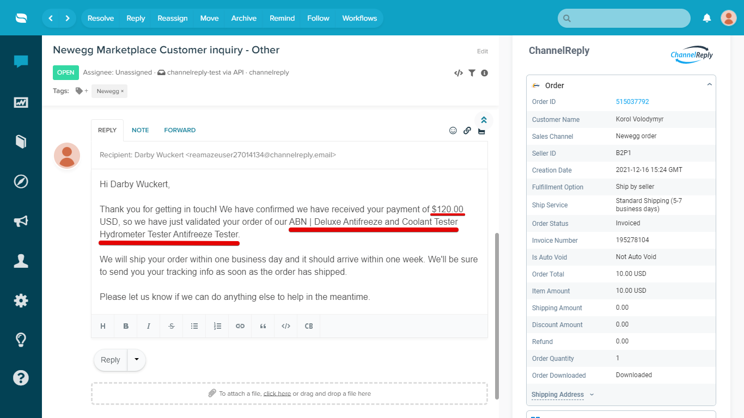
Task: Open Workflows in the top toolbar
Action: 359,18
